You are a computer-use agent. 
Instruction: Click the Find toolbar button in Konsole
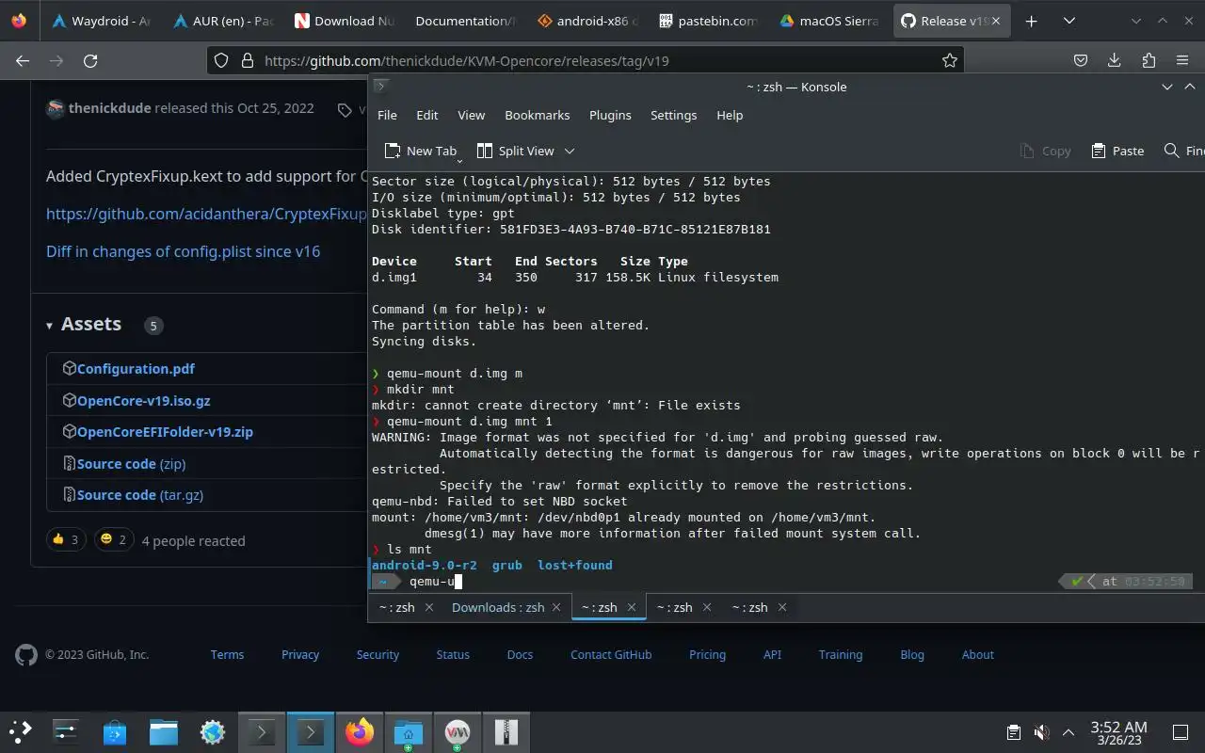click(1184, 151)
